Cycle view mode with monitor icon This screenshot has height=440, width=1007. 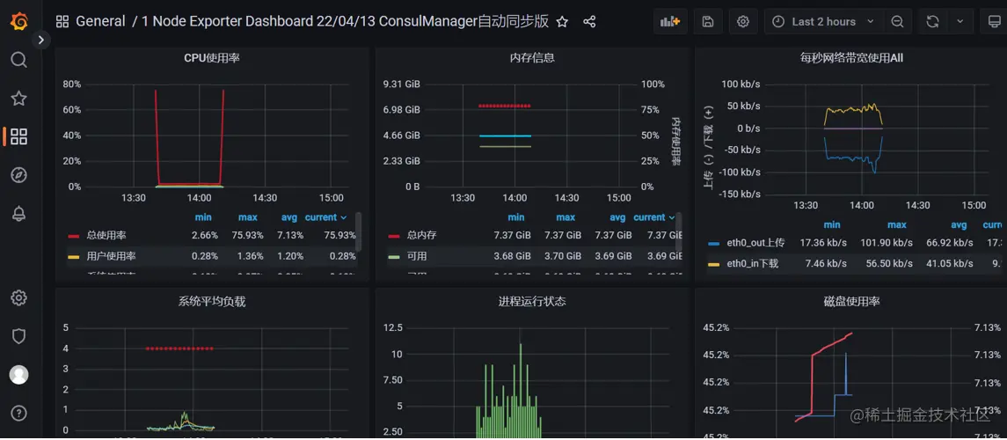tap(994, 22)
